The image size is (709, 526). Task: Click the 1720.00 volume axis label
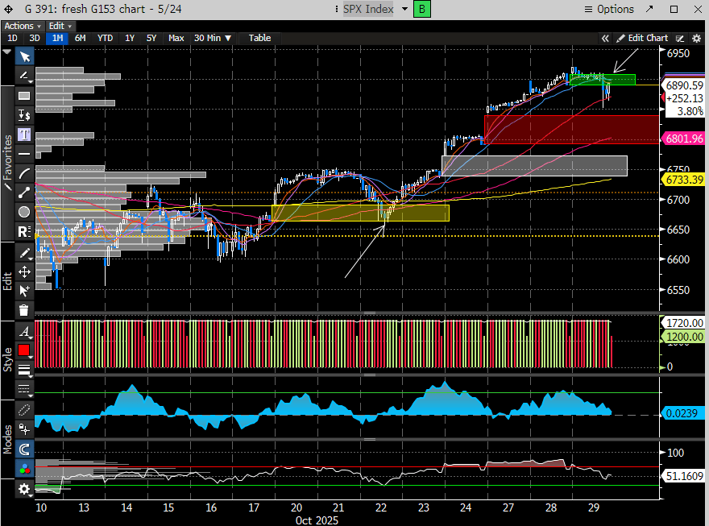click(684, 323)
